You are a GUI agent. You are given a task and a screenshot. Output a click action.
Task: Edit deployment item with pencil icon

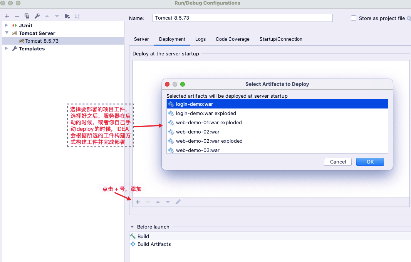178,202
